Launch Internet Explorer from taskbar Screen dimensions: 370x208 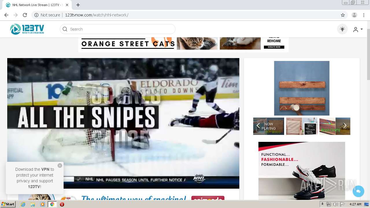[x=23, y=204]
